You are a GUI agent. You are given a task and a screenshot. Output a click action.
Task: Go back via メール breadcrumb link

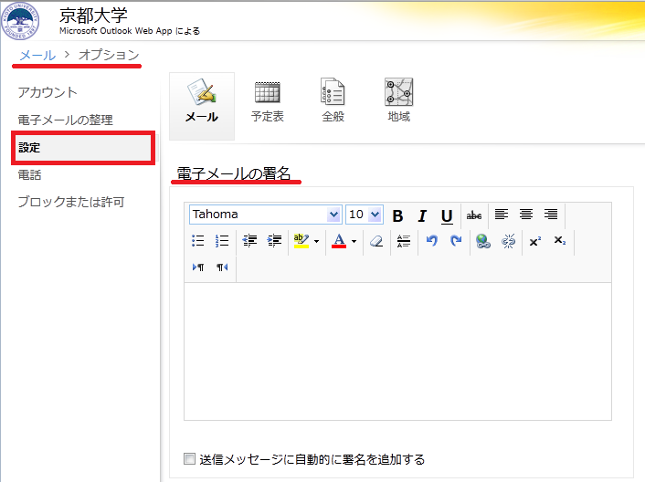coord(37,55)
